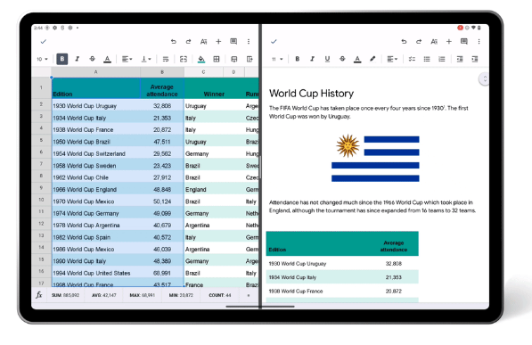Screen dimensions: 532x345
Task: Click the undo arrow in Sheets toolbar
Action: coord(174,41)
